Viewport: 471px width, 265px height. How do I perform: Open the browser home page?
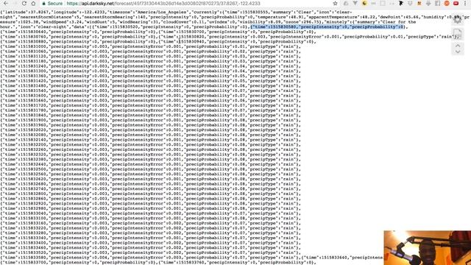pos(33,3)
